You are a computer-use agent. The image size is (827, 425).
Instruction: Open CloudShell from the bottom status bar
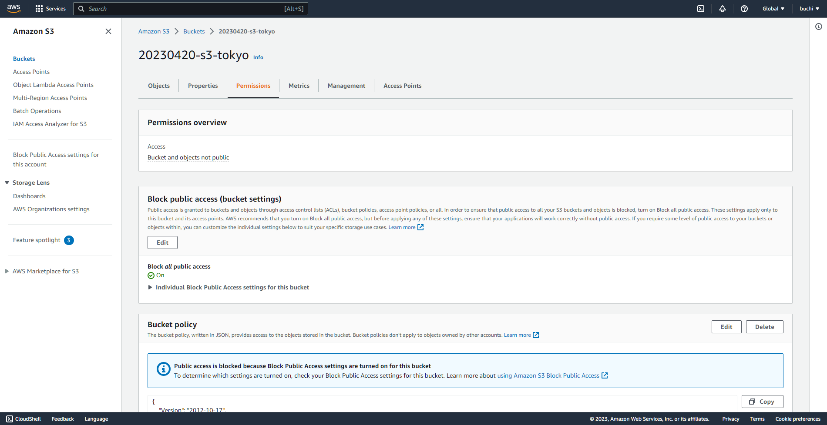pyautogui.click(x=24, y=418)
